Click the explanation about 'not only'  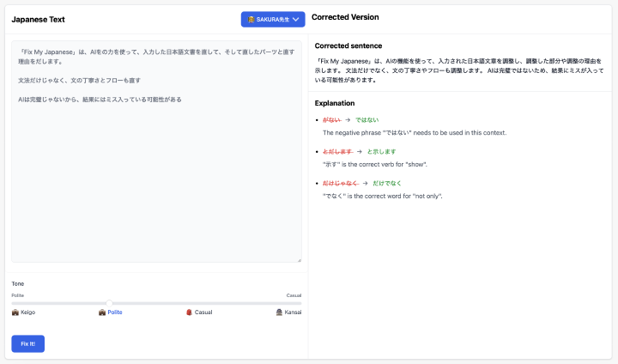(x=382, y=196)
